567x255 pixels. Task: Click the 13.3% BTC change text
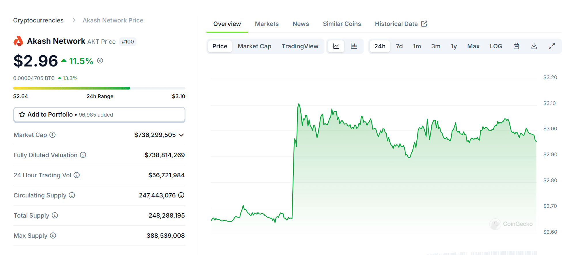70,78
